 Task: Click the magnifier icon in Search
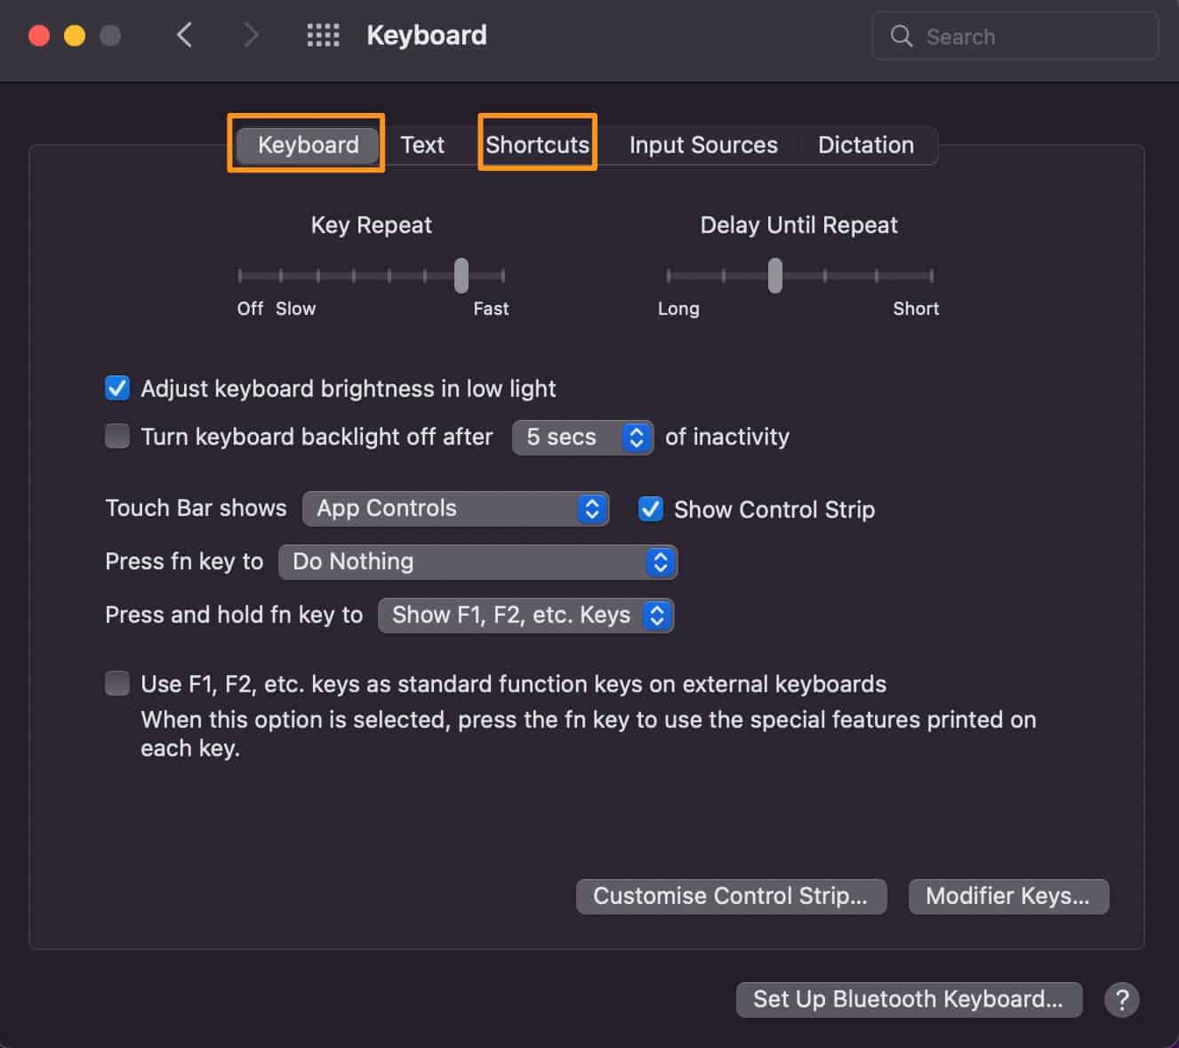[902, 36]
